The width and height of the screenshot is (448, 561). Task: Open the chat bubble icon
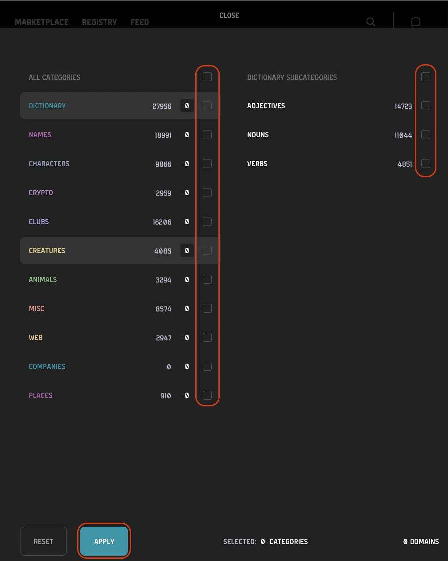[x=415, y=21]
